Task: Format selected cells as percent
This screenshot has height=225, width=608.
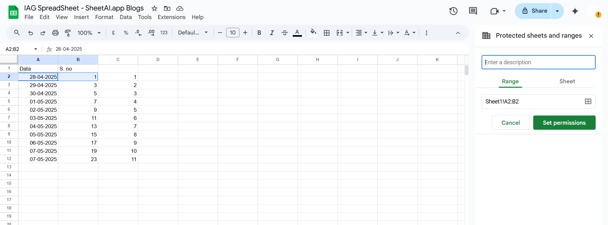Action: tap(126, 33)
